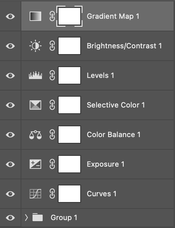The width and height of the screenshot is (175, 228).
Task: Click the chain link icon on Levels 1
Action: point(52,75)
